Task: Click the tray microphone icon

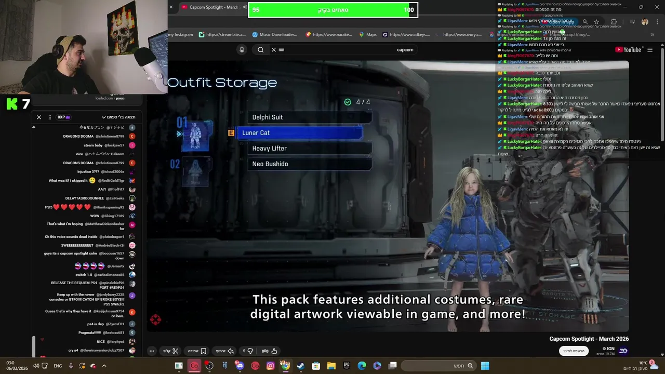Action: (71, 366)
